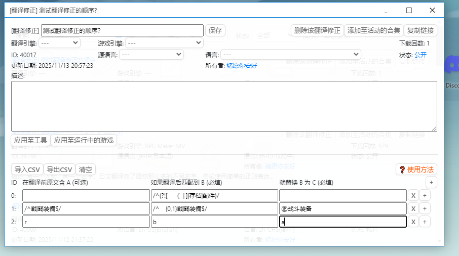Insert a row after row 1 with plus

(425, 208)
